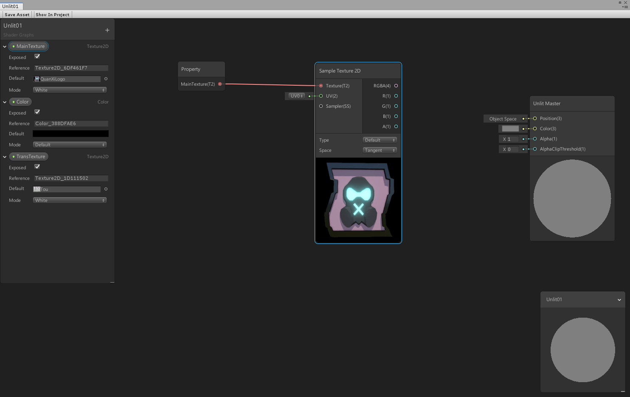Click the red Texture(T2) port on Sample Texture 2D
Screen dimensions: 630x397
[x=321, y=85]
